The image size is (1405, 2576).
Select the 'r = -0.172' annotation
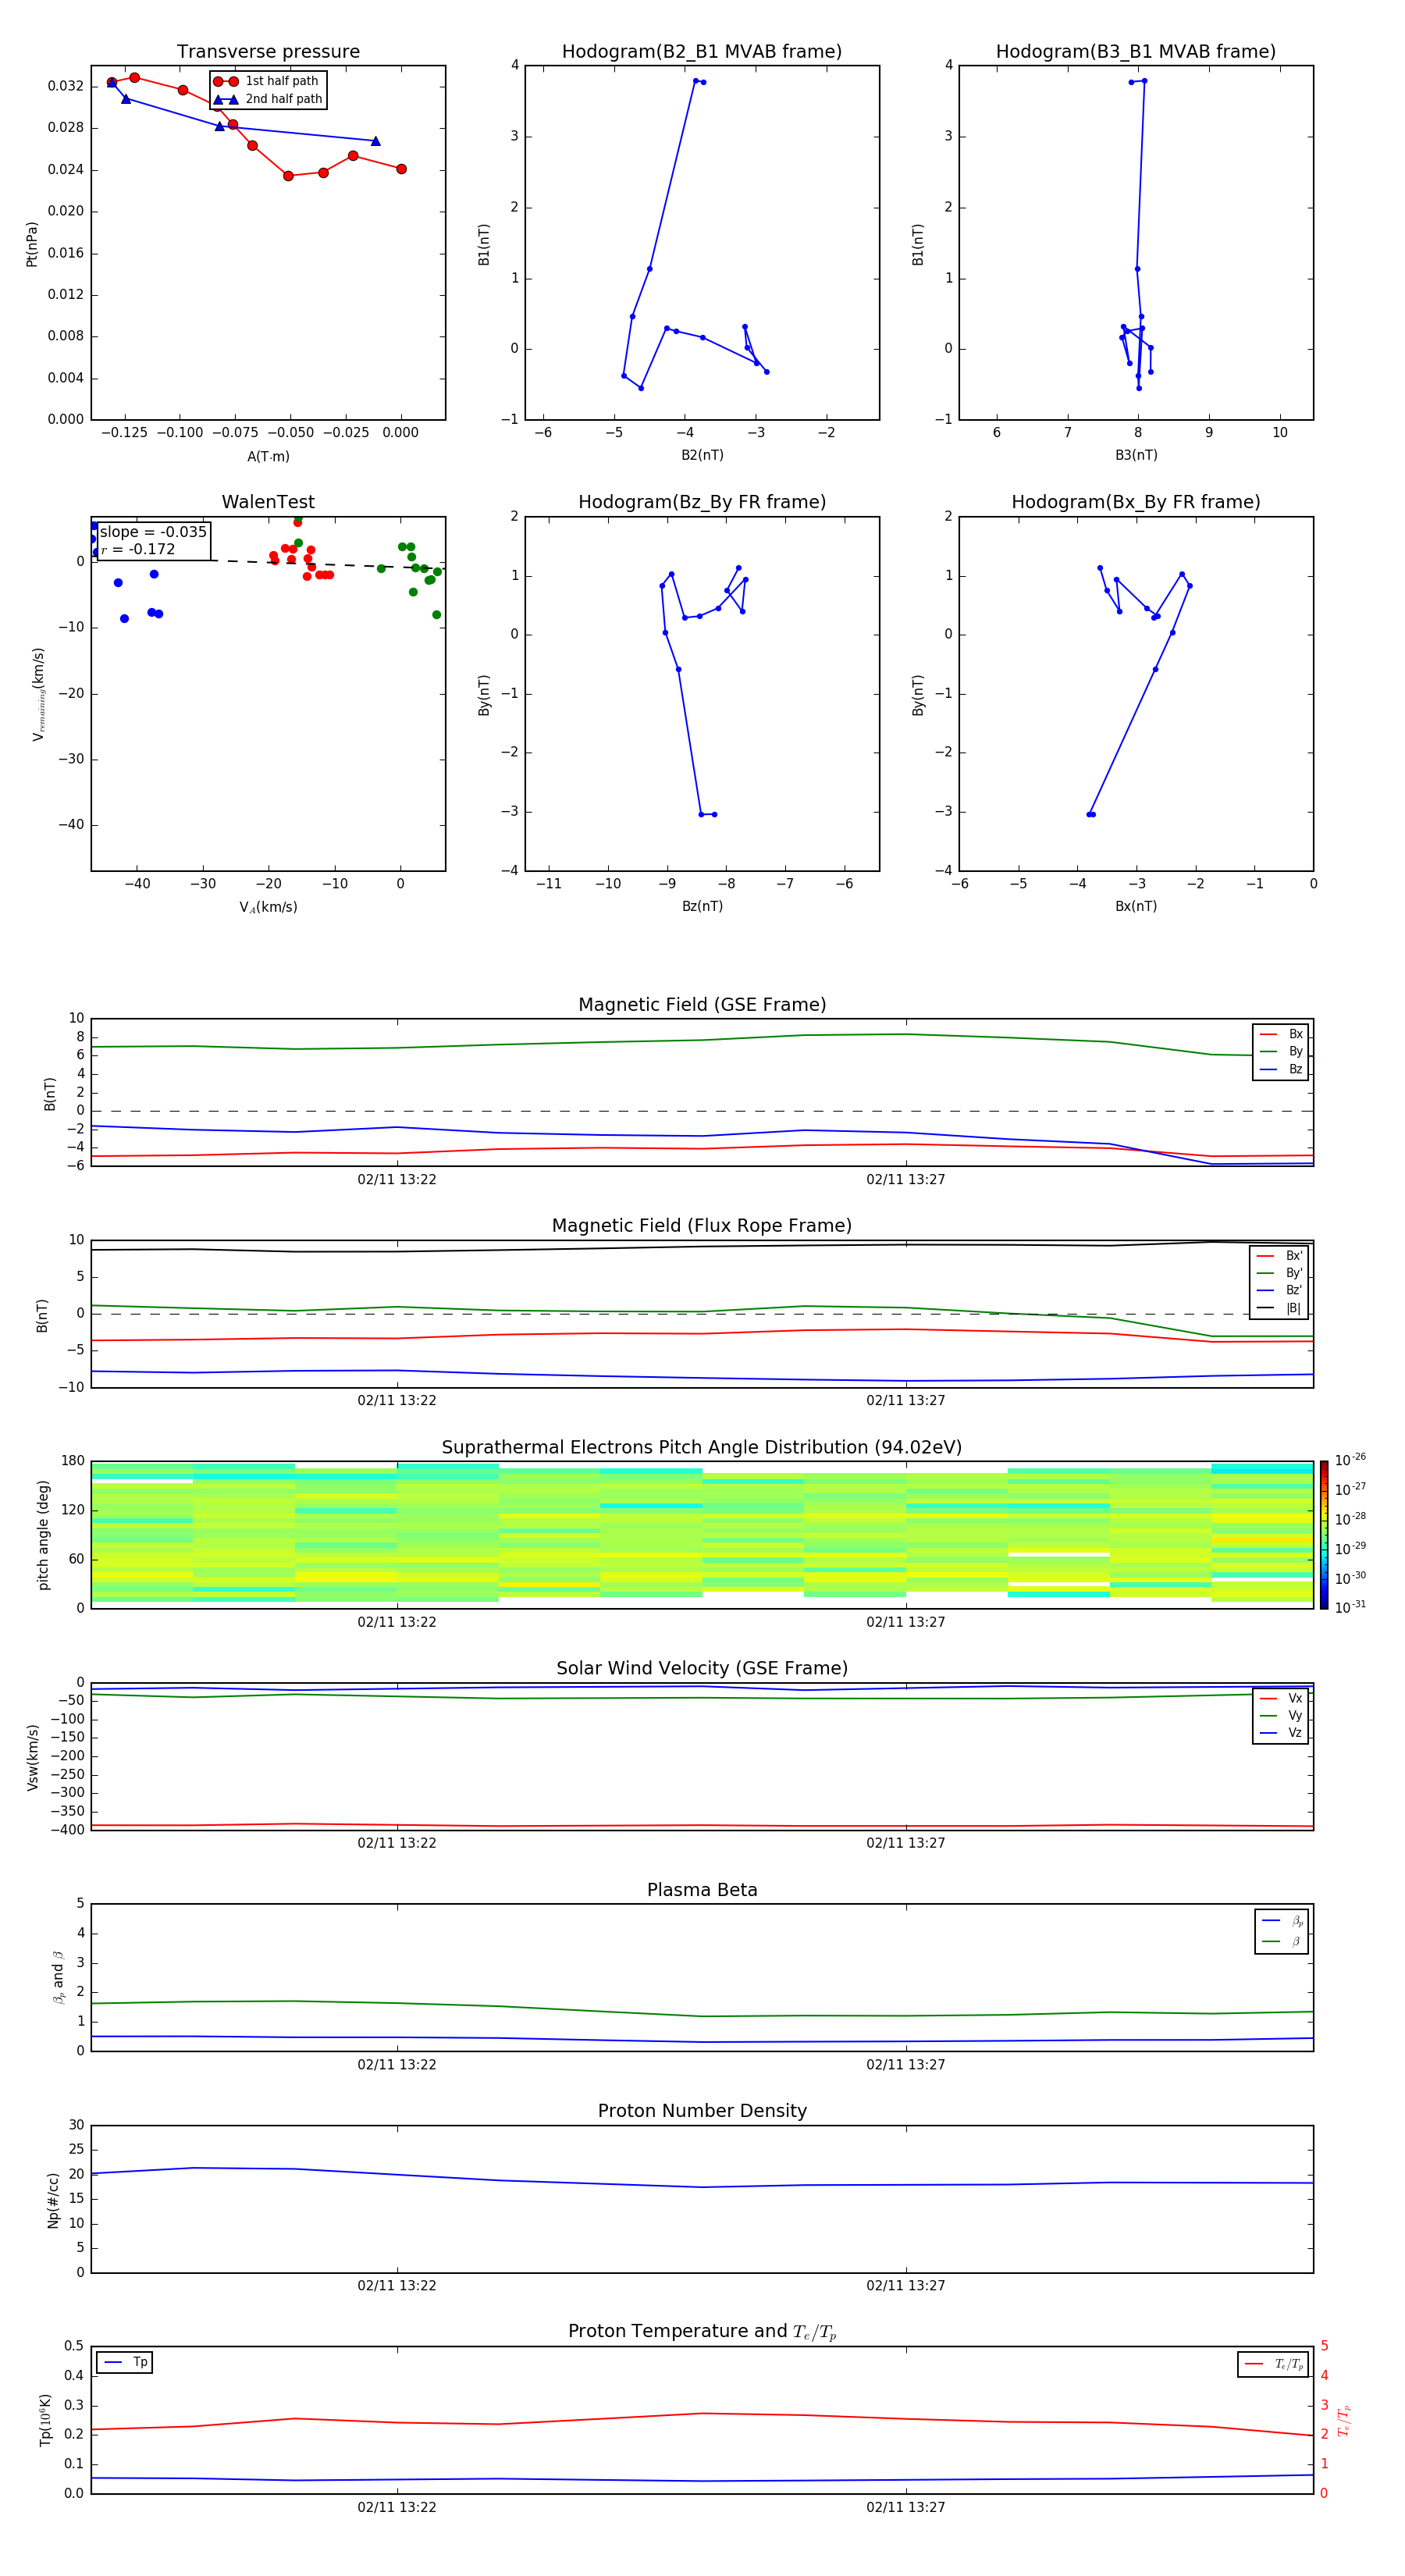138,549
